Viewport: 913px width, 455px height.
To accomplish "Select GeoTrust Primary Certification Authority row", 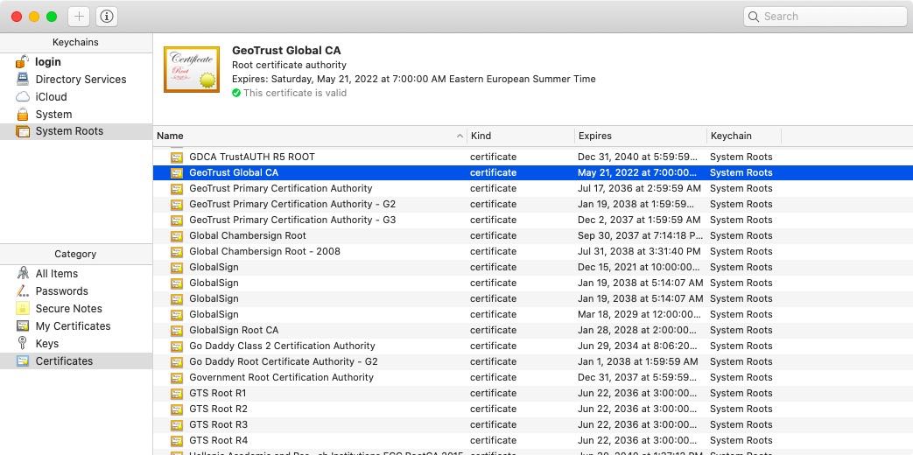I will pos(533,188).
